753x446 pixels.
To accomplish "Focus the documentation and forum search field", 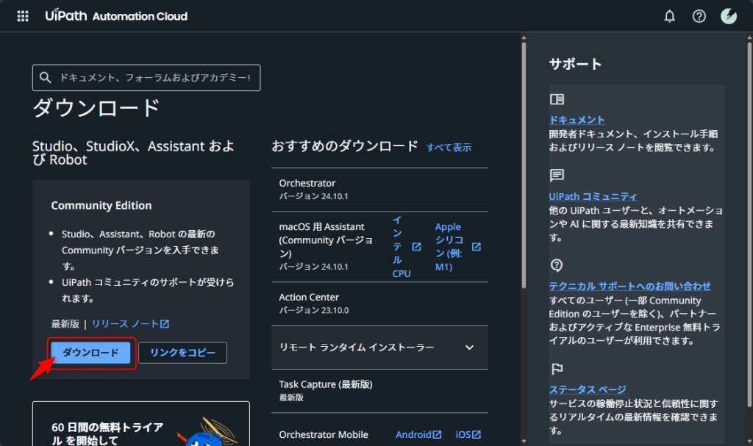I will click(146, 78).
